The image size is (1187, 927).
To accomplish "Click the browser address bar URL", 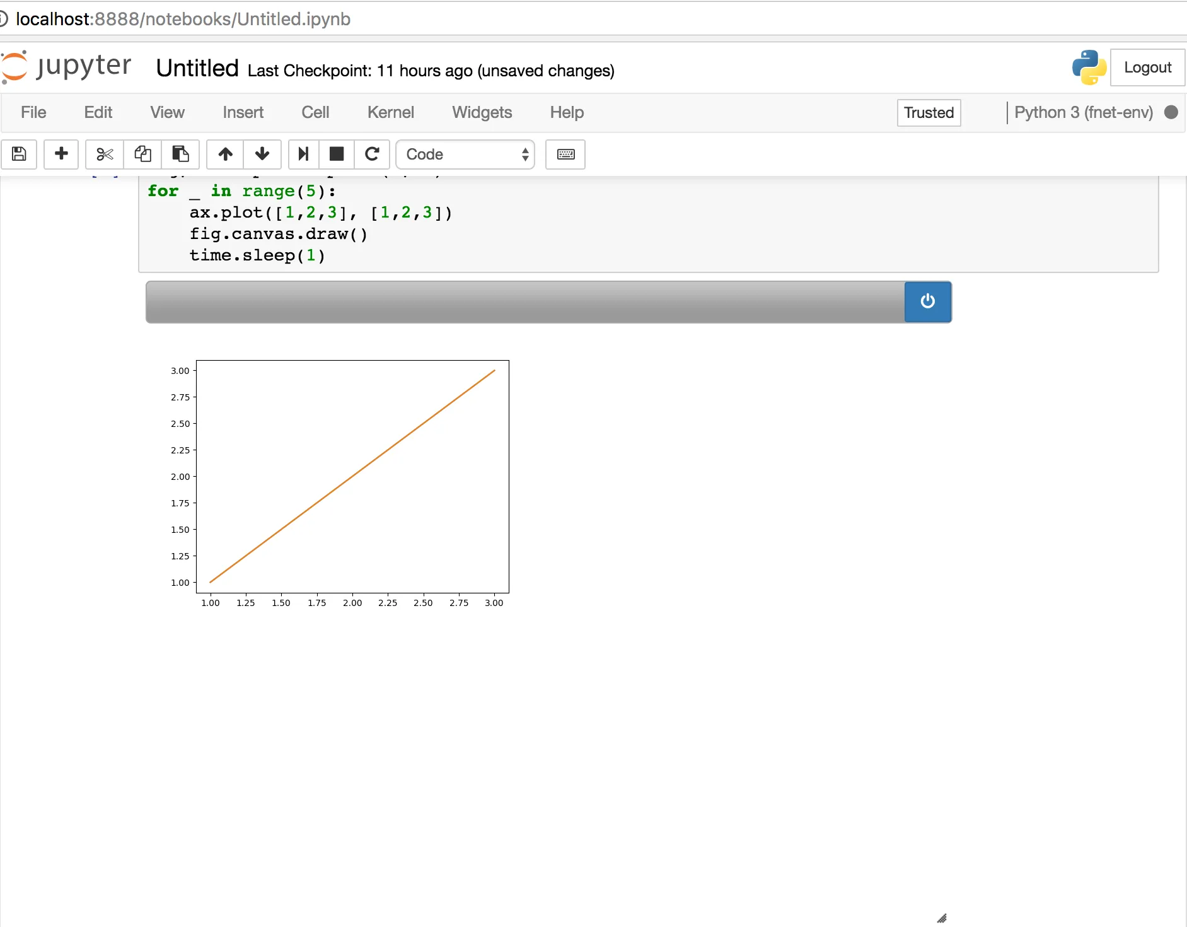I will [183, 19].
